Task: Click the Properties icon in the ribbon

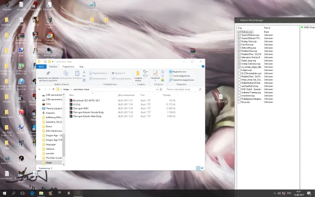Action: 155,74
